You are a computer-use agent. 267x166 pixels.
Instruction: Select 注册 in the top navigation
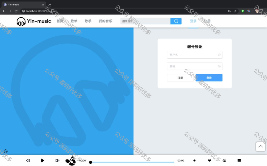pyautogui.click(x=207, y=21)
